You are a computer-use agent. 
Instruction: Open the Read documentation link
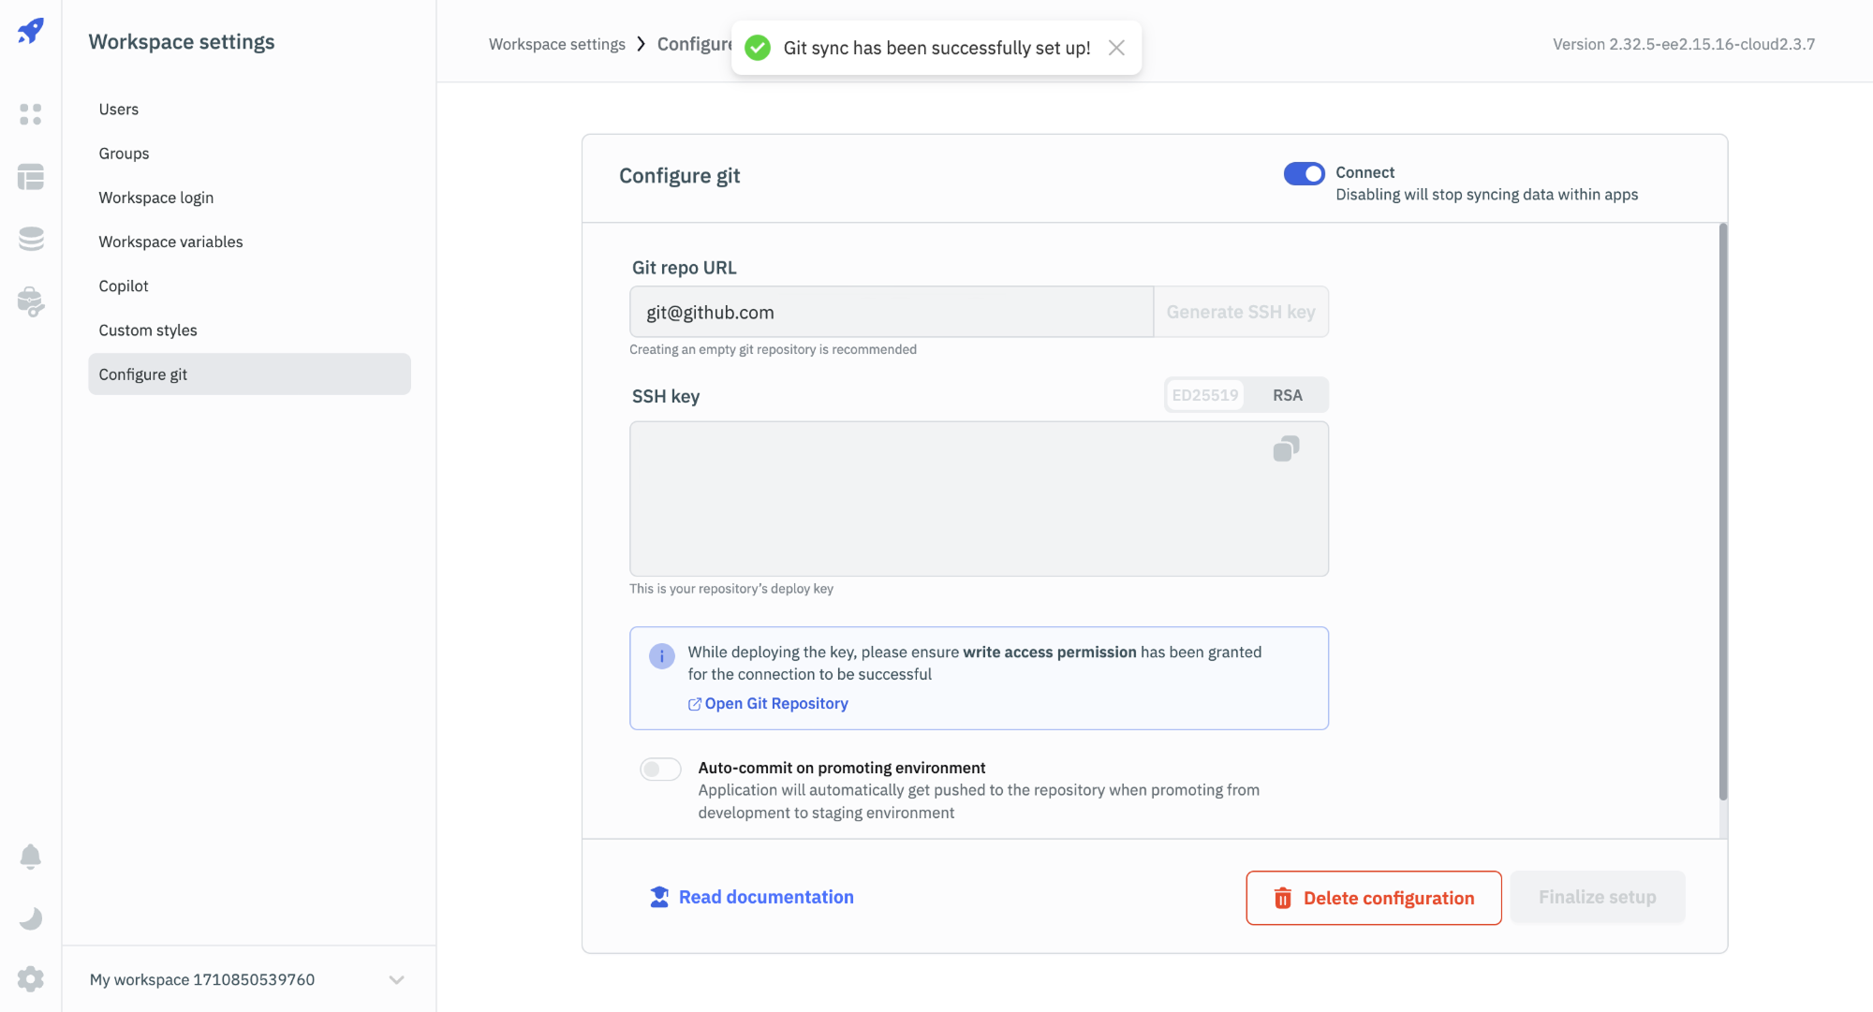pos(765,897)
